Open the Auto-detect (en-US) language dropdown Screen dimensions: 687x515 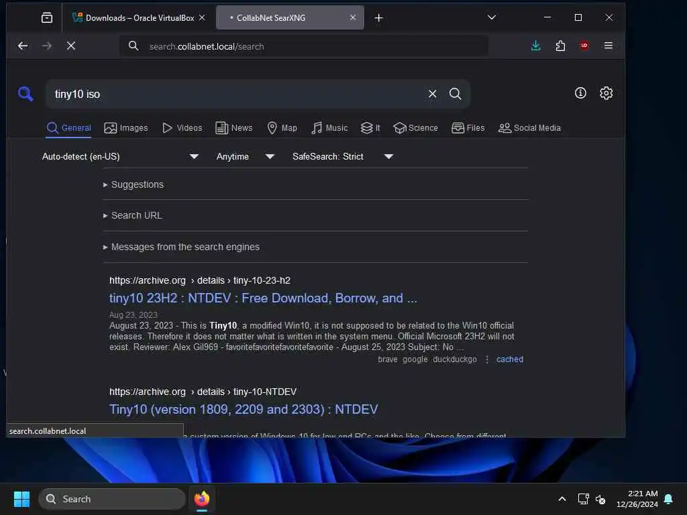(121, 156)
